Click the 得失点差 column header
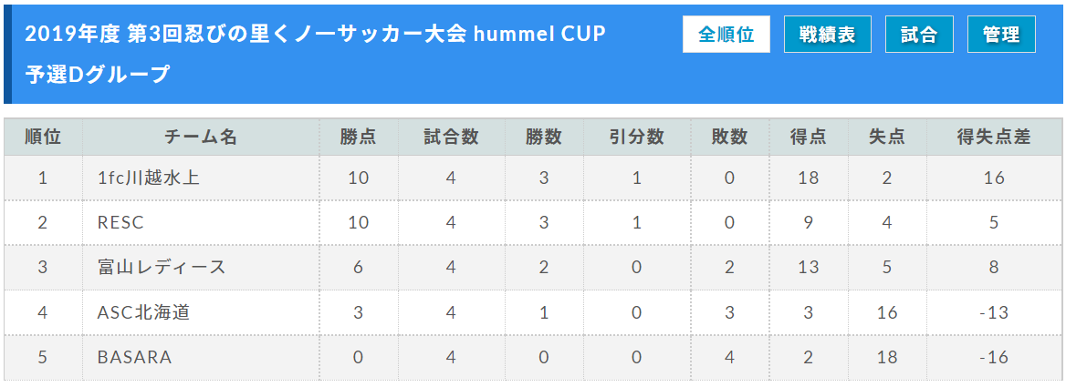 [x=993, y=137]
